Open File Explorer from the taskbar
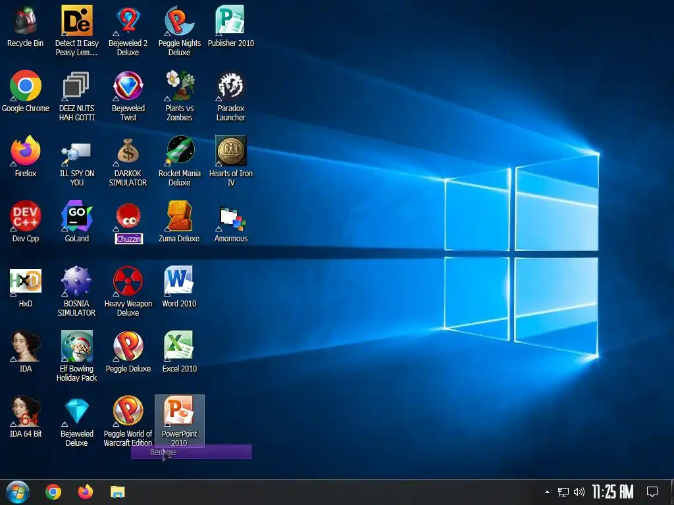Image resolution: width=674 pixels, height=505 pixels. [x=117, y=492]
